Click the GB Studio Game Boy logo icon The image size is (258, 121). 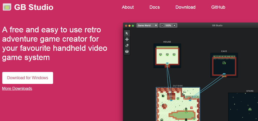tap(7, 7)
